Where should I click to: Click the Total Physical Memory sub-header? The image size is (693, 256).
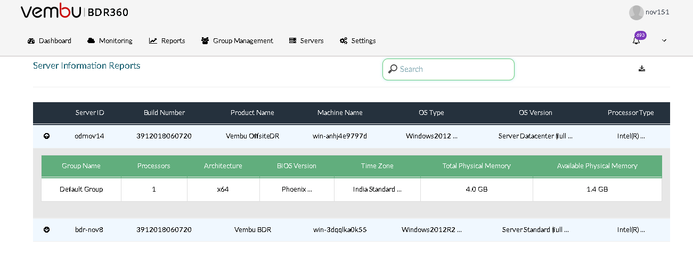[x=477, y=166]
